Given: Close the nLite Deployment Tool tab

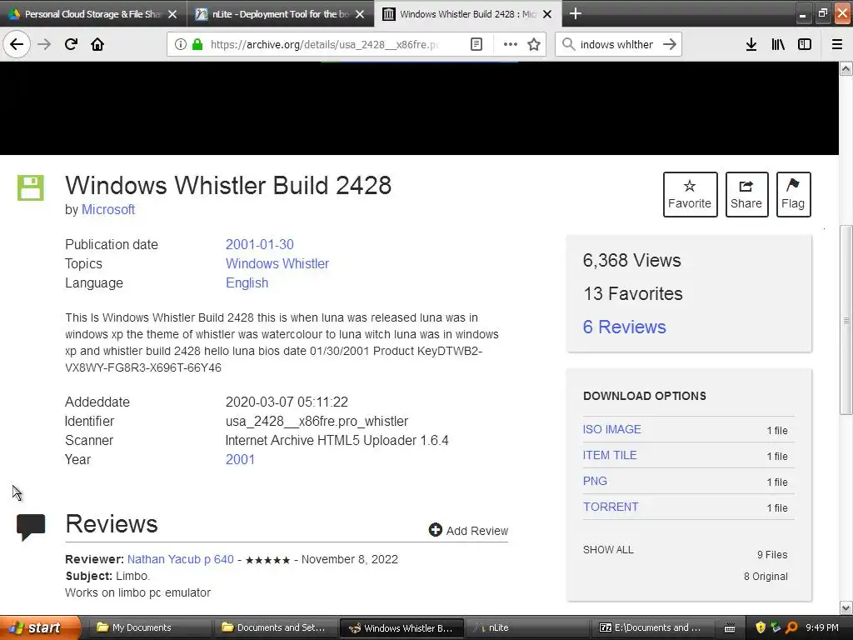Looking at the screenshot, I should point(360,14).
